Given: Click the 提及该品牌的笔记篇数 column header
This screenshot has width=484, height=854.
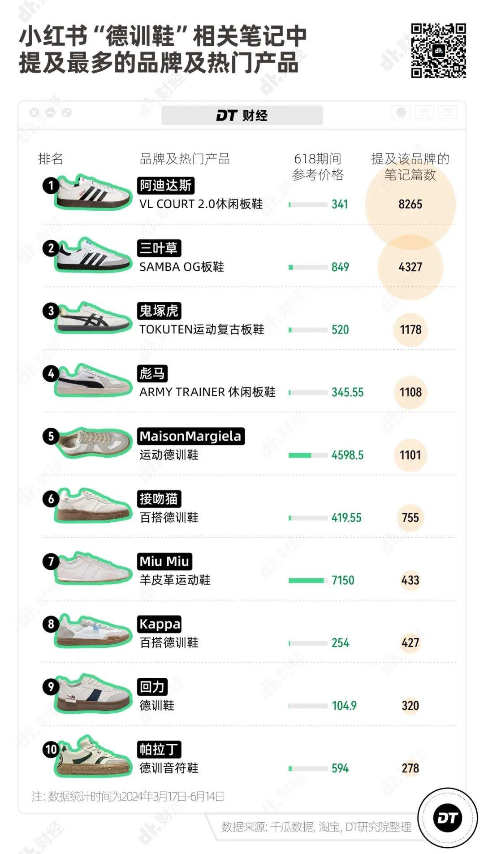Looking at the screenshot, I should (410, 166).
